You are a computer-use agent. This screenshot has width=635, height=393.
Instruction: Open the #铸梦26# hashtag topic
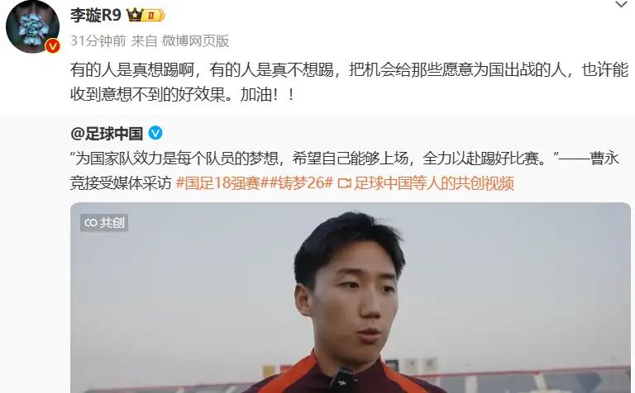point(301,182)
